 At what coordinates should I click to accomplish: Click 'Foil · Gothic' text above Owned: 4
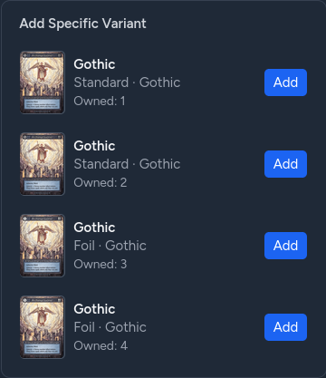[110, 327]
